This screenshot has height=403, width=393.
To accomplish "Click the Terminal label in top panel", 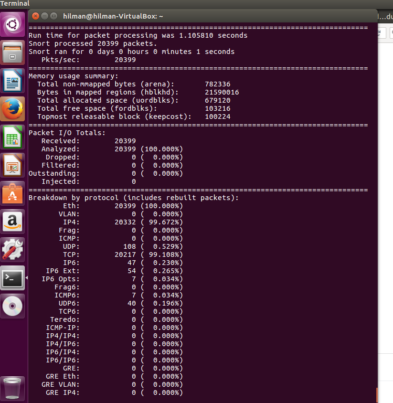I will (x=15, y=3).
